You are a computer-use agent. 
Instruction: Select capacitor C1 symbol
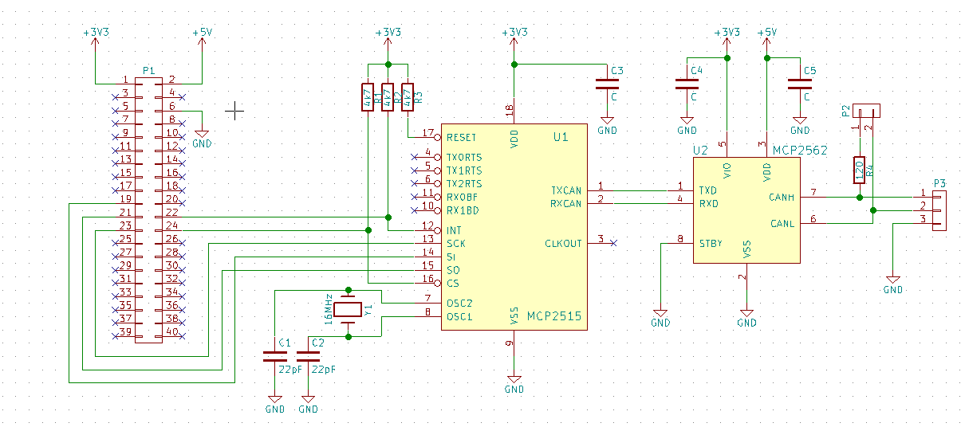coord(275,356)
